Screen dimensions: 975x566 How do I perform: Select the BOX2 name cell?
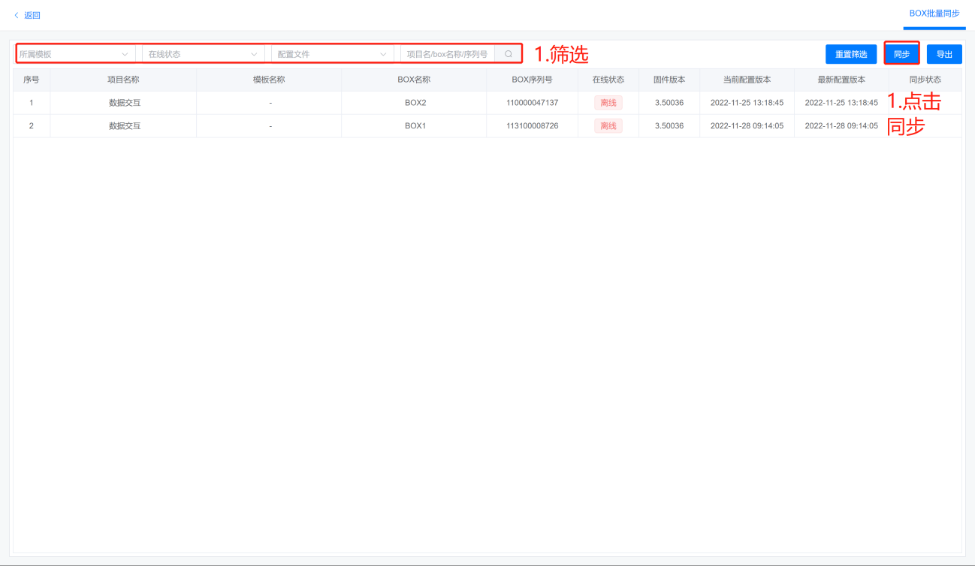click(415, 103)
